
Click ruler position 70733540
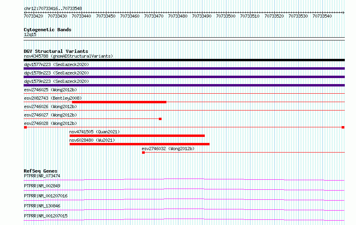coord(322,16)
